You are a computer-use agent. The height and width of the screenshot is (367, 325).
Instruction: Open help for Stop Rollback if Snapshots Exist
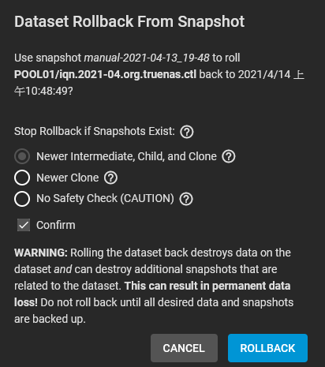click(x=187, y=132)
